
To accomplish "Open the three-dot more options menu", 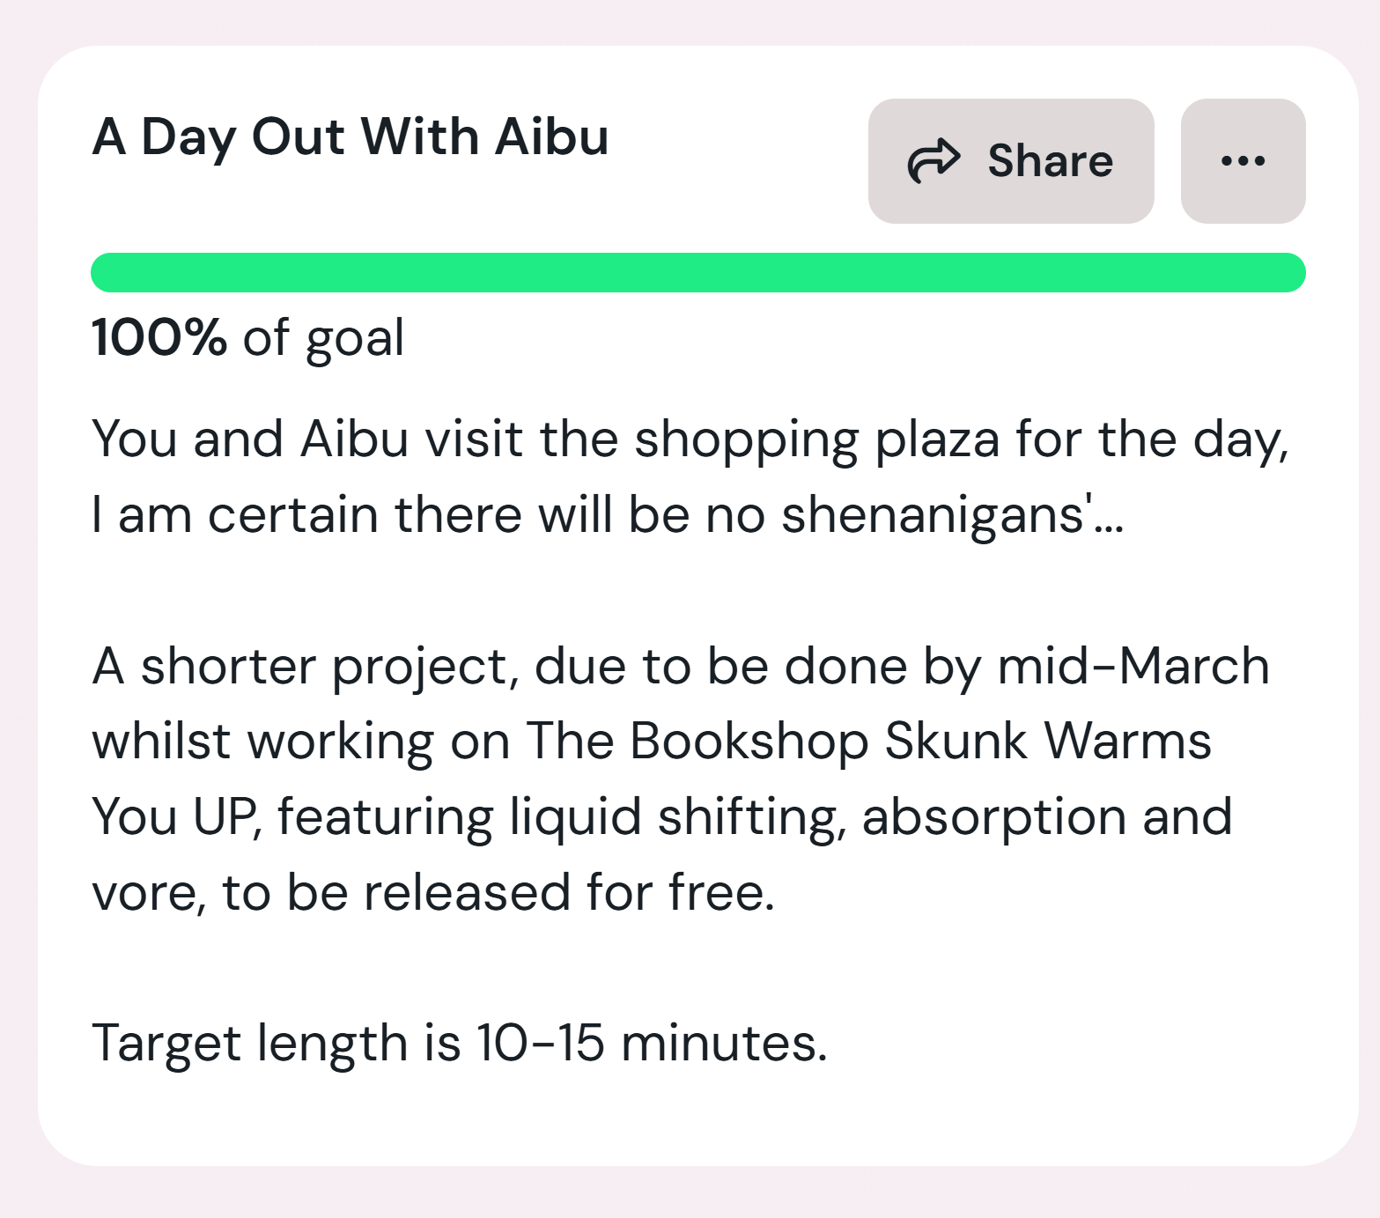I will click(1243, 161).
